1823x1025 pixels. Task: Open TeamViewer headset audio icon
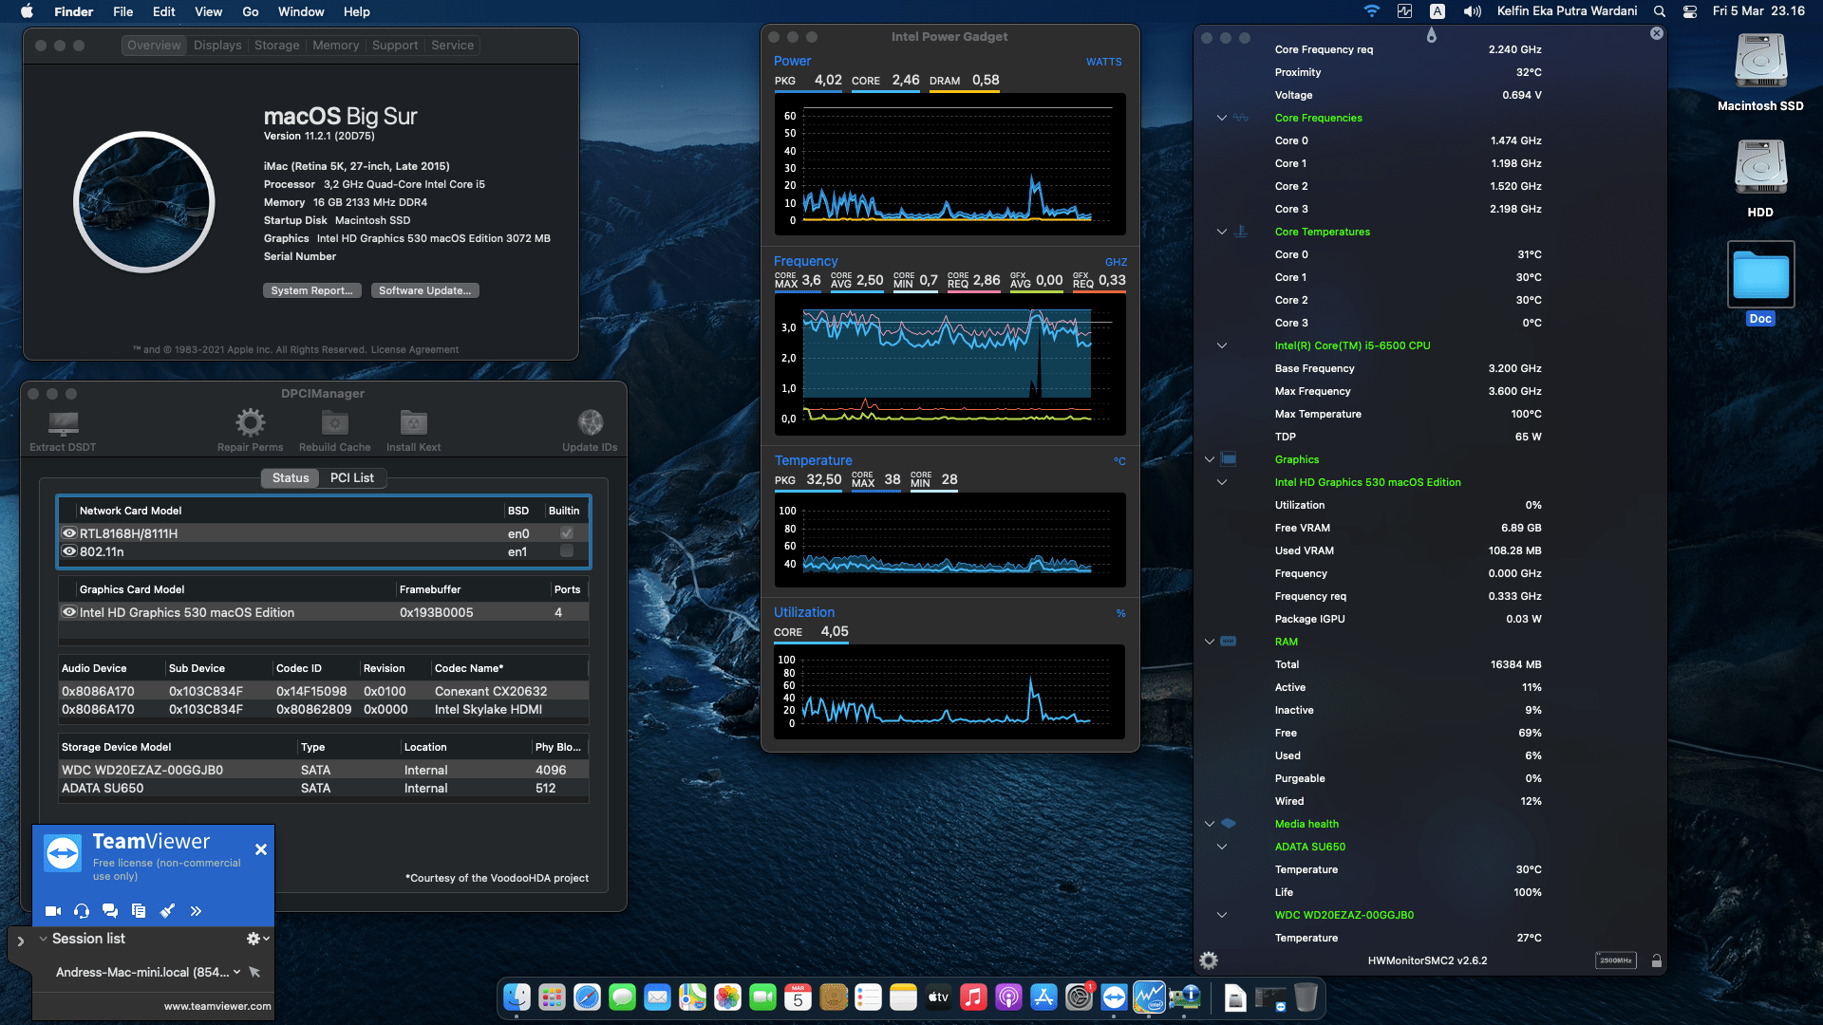(x=82, y=911)
